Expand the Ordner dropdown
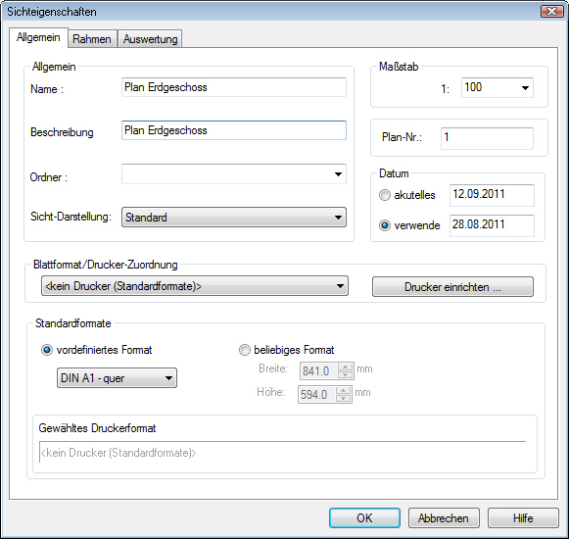This screenshot has height=539, width=569. [x=234, y=174]
